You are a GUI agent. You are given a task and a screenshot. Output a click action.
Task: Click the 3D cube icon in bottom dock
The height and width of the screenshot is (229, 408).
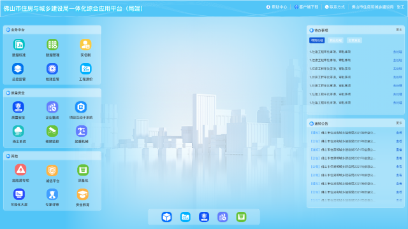pyautogui.click(x=166, y=217)
